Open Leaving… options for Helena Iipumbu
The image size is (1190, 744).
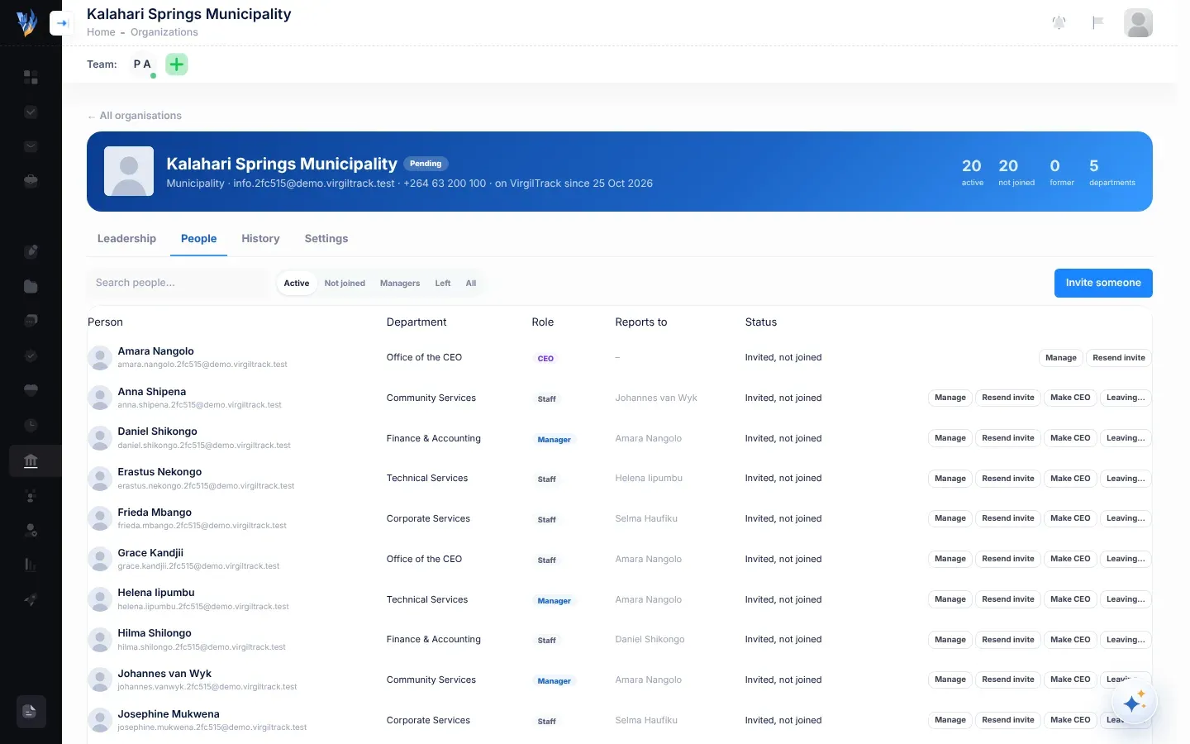click(x=1126, y=599)
